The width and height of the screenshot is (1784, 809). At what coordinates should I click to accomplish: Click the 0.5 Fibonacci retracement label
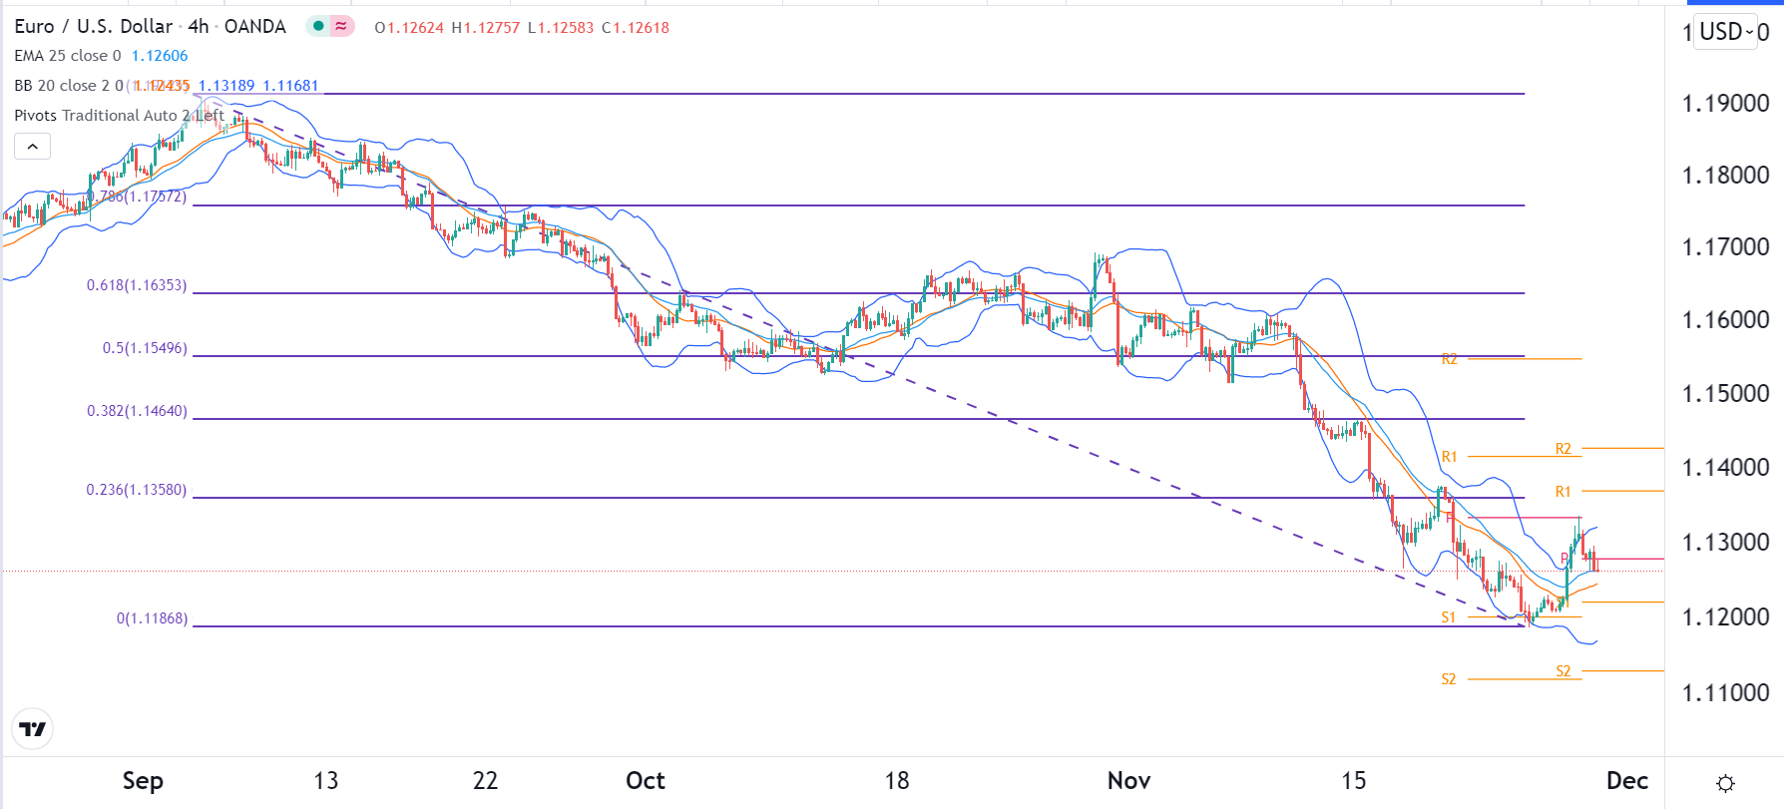click(145, 348)
